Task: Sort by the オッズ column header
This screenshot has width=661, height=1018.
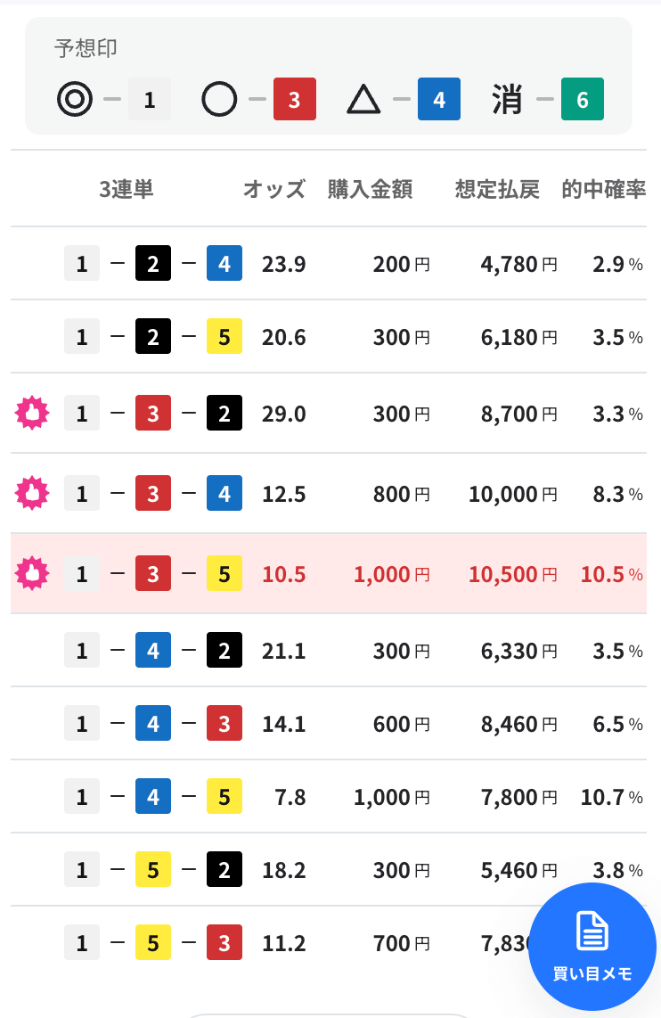Action: (x=274, y=189)
